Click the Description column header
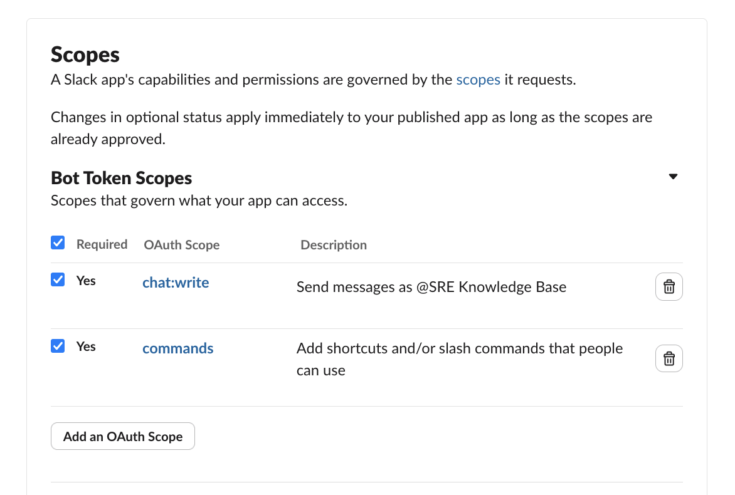This screenshot has height=495, width=735. pyautogui.click(x=334, y=245)
